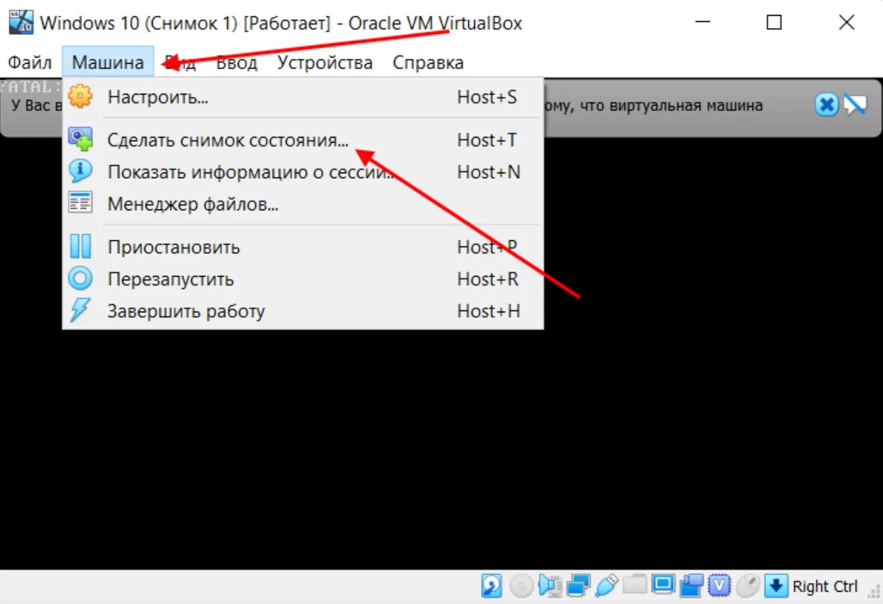Select Сделать снимок состояния... menu entry
This screenshot has height=604, width=883.
(303, 140)
